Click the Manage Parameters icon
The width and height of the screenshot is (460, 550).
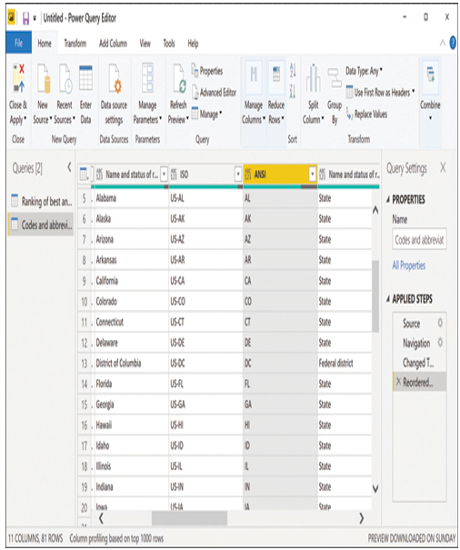pos(147,78)
